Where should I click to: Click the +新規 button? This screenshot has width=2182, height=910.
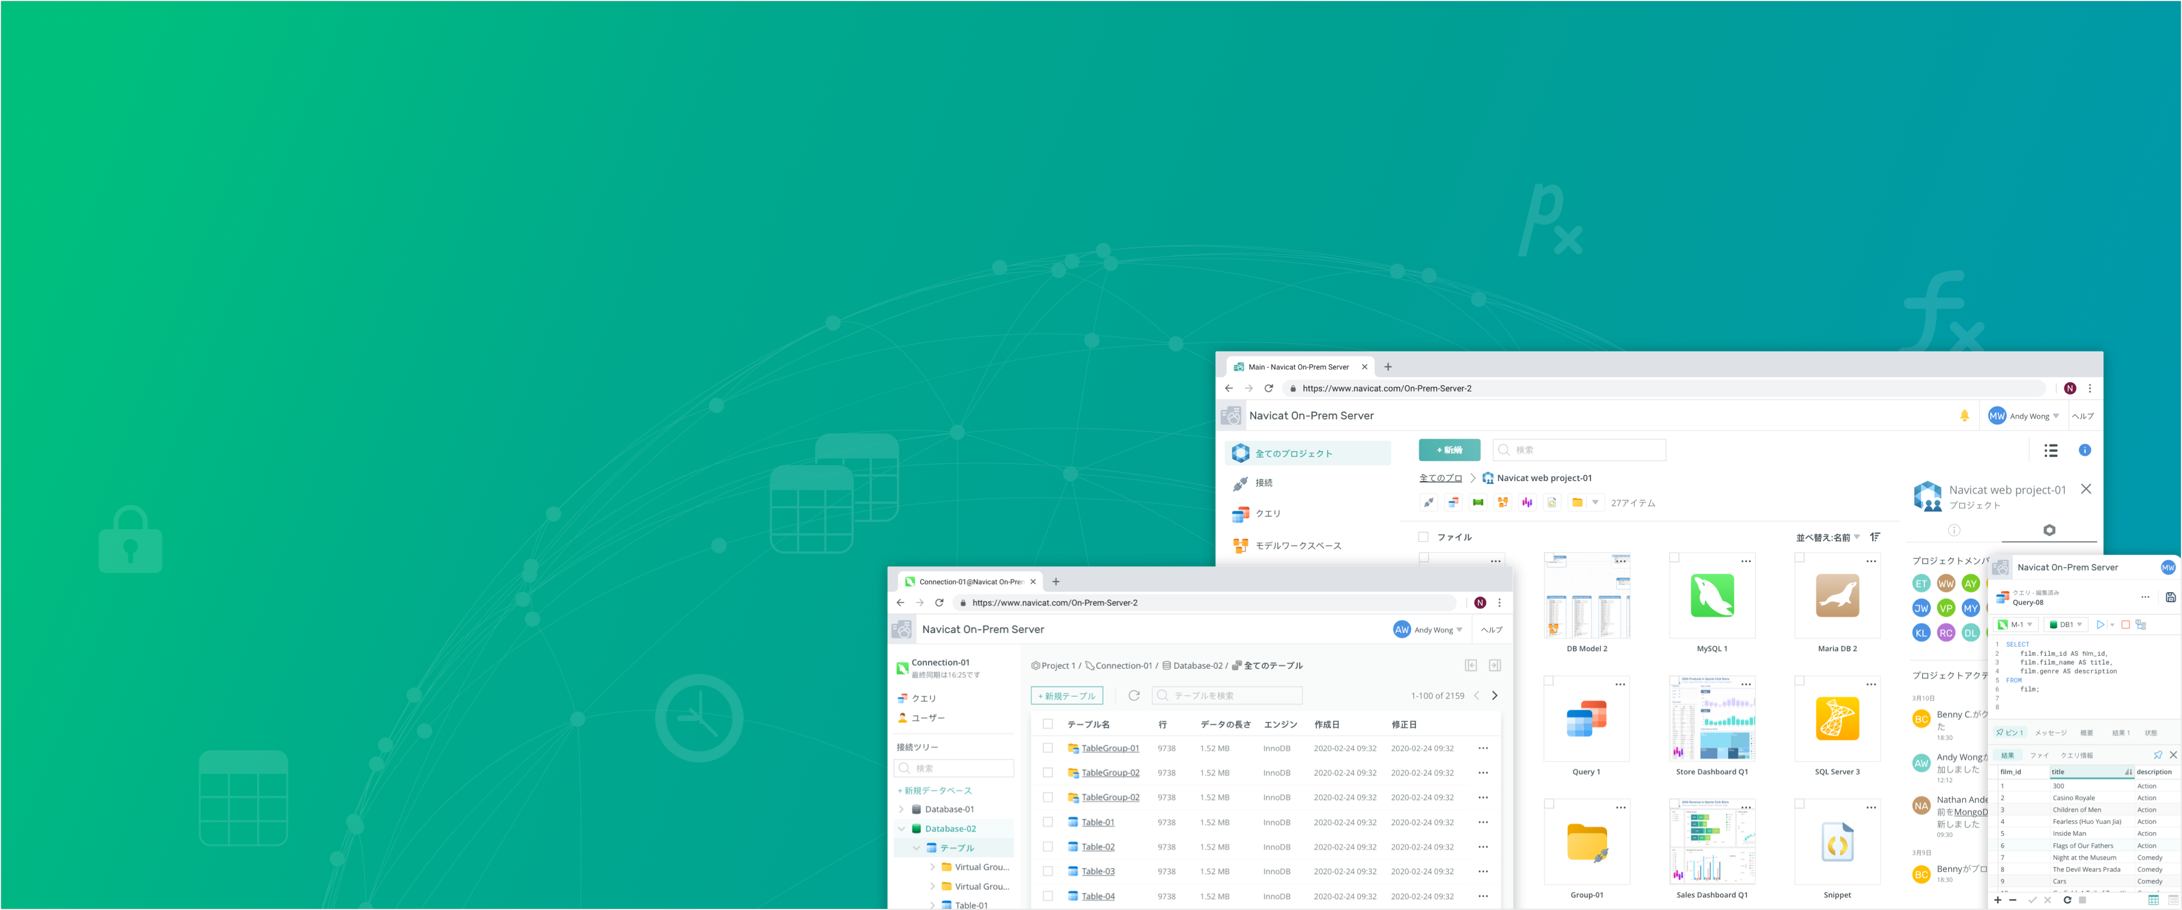pos(1449,449)
